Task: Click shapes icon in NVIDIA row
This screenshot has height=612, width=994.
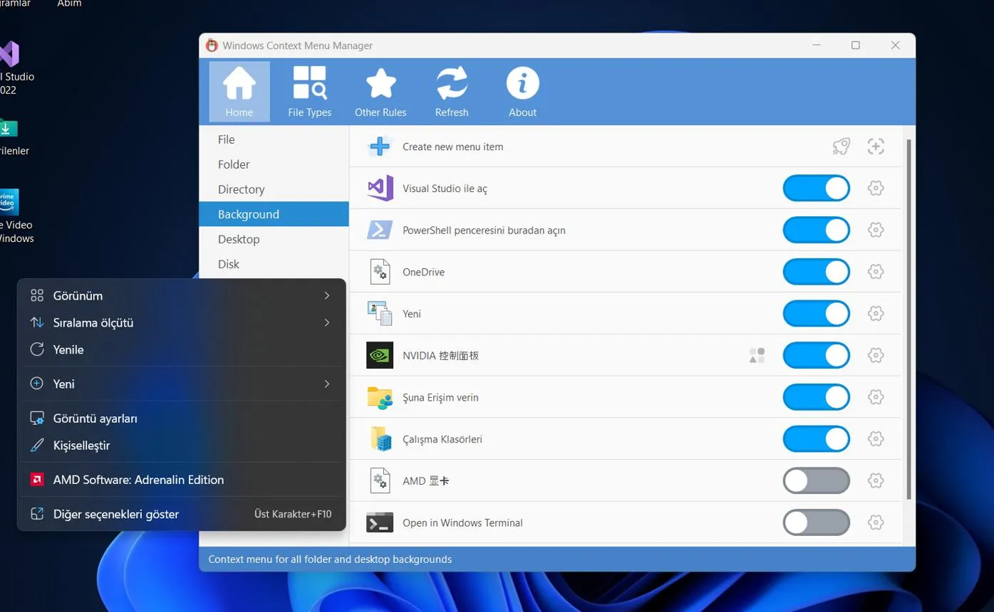Action: coord(757,355)
